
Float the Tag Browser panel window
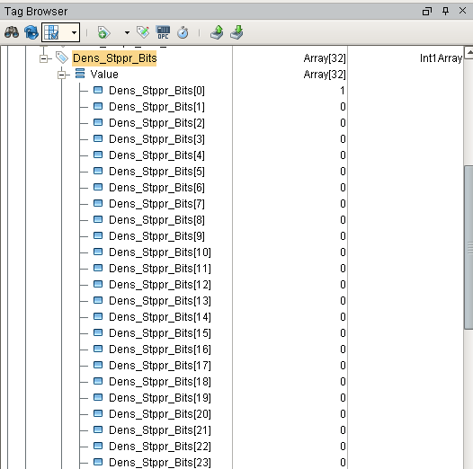coord(427,12)
